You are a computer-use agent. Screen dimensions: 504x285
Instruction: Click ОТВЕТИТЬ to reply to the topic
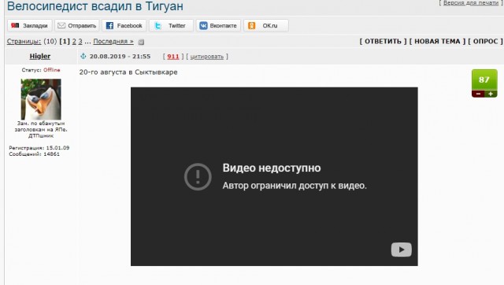[383, 41]
